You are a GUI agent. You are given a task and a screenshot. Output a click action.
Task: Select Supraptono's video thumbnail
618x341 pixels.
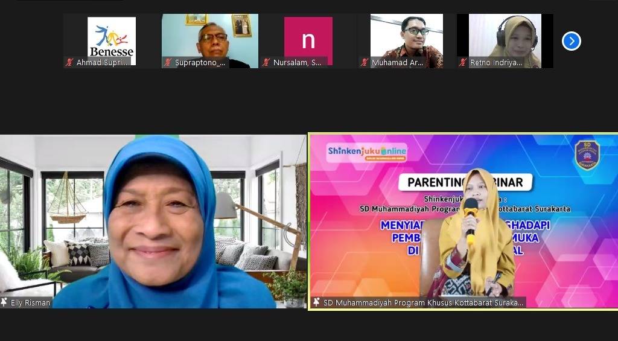210,37
